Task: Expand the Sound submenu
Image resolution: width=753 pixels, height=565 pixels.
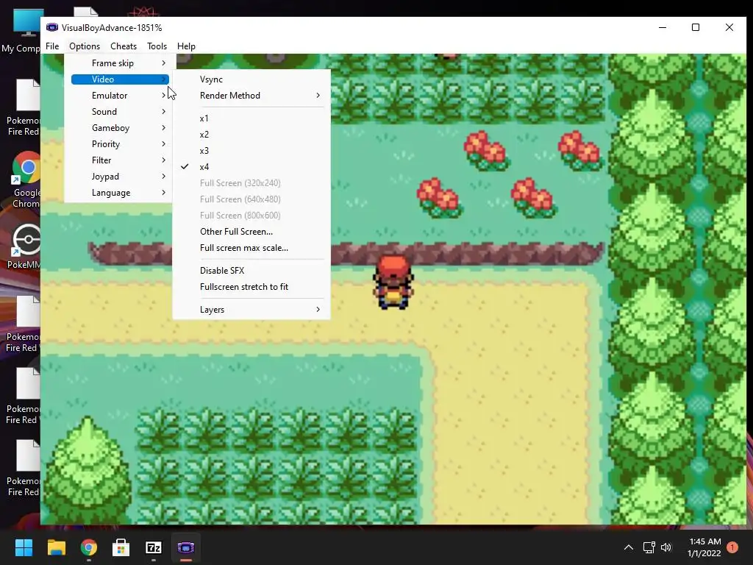Action: click(x=120, y=112)
